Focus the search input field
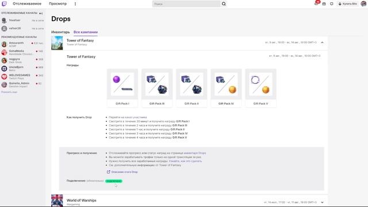 pos(186,4)
